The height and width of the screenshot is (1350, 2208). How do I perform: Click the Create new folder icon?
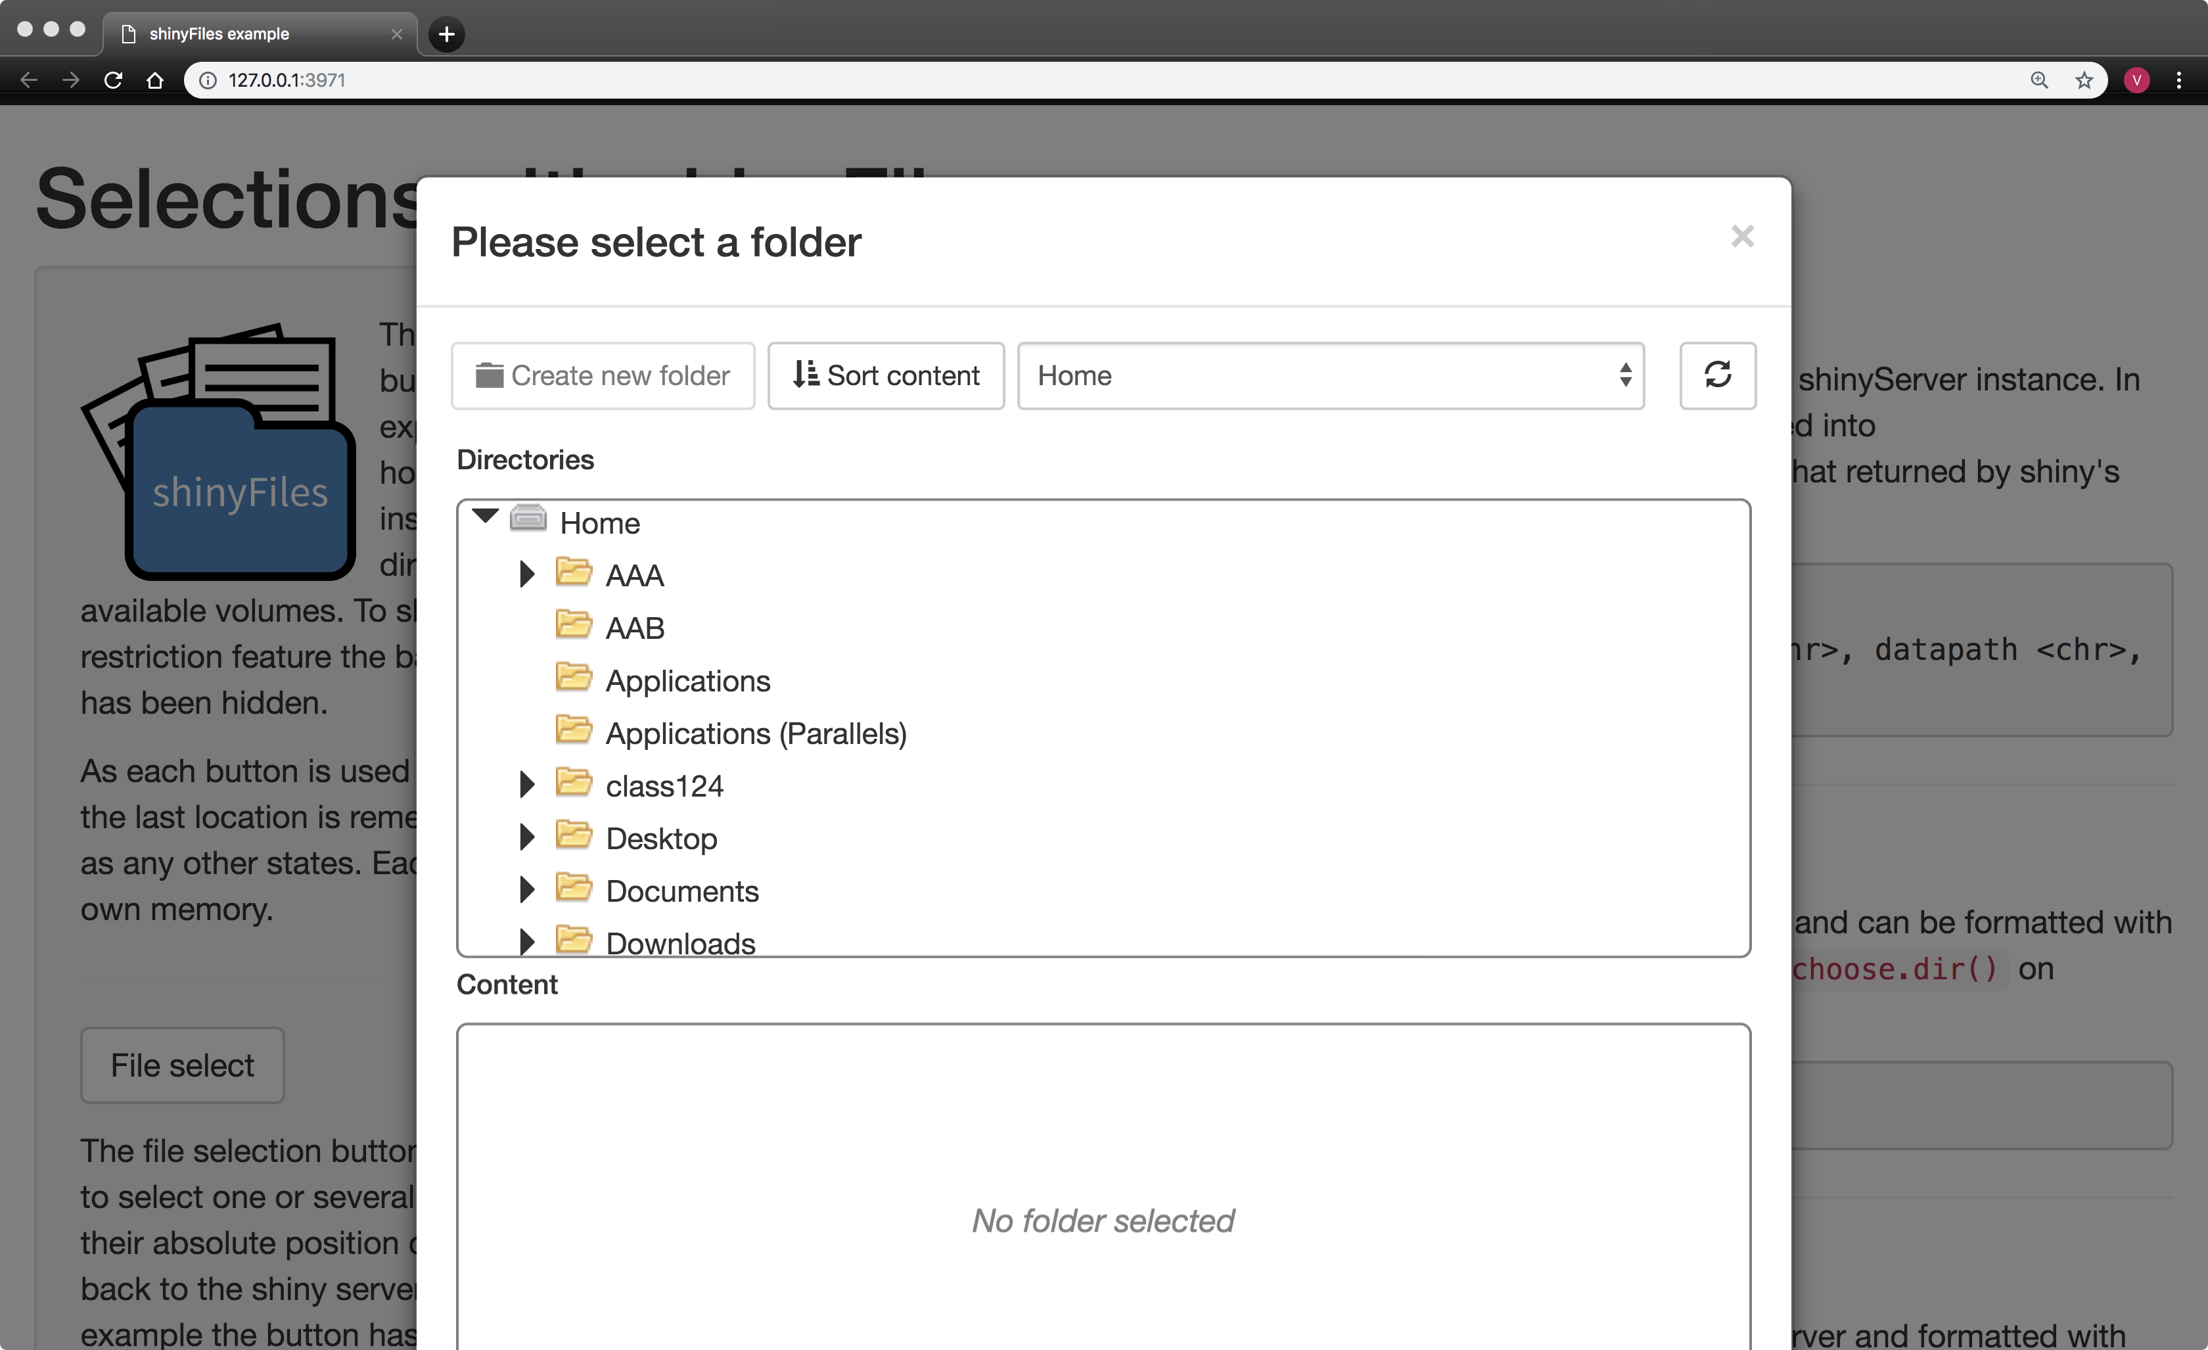point(490,375)
